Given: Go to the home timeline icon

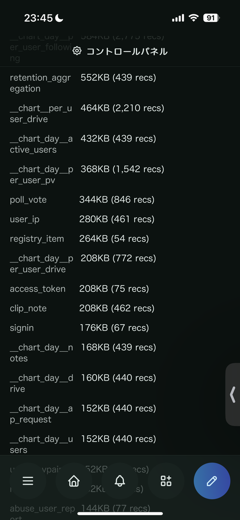Looking at the screenshot, I should point(74,481).
